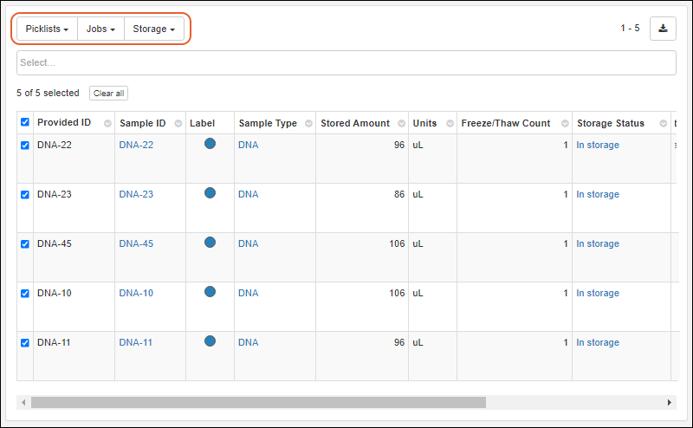Click into the Select... filter field

[346, 63]
